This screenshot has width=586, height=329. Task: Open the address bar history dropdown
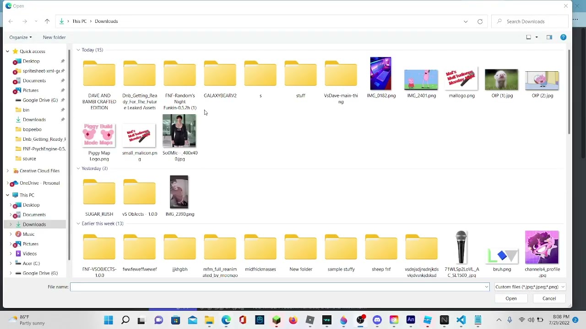coord(466,21)
